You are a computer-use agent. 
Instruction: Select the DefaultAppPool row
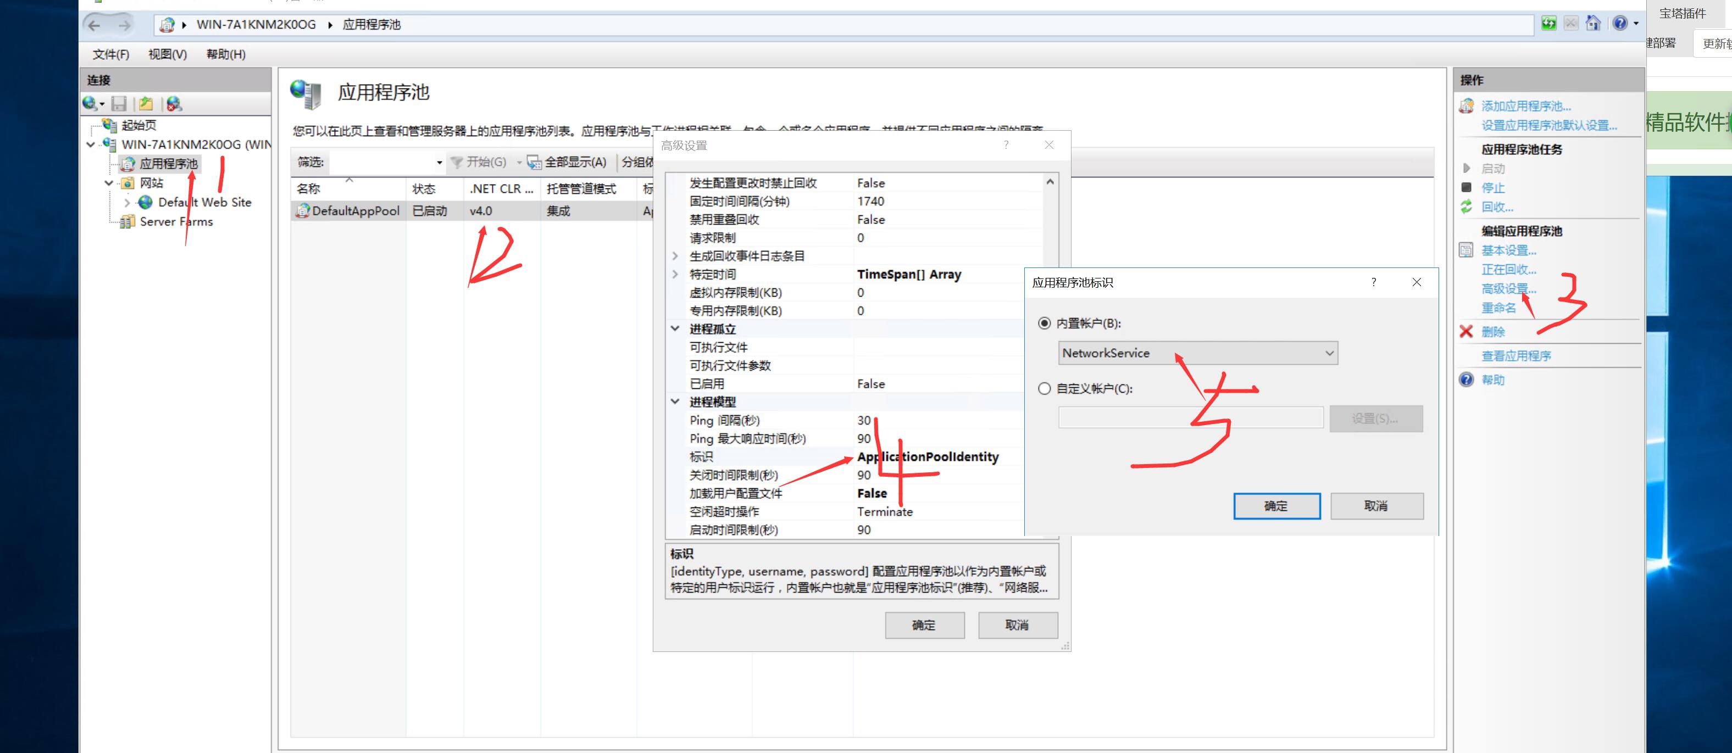click(x=471, y=211)
